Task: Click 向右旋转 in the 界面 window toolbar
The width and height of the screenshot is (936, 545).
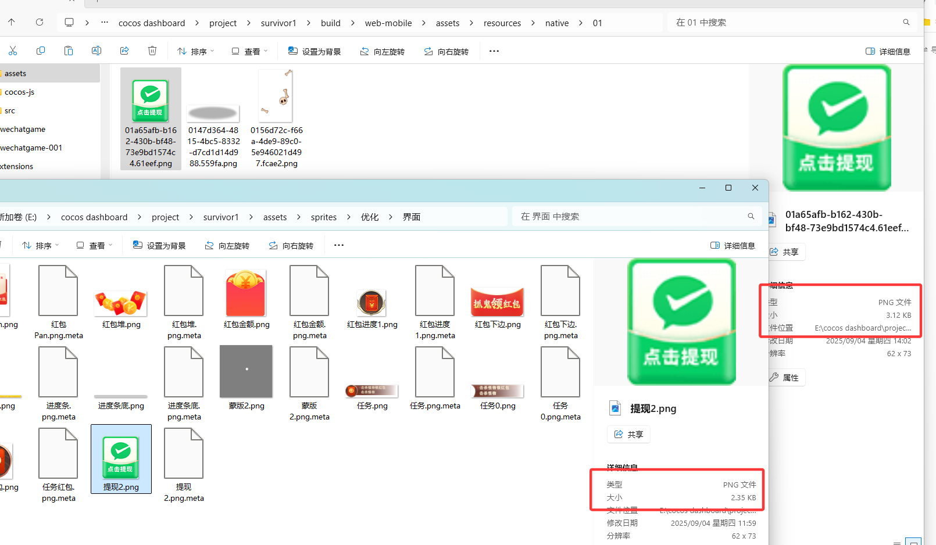Action: pos(291,246)
